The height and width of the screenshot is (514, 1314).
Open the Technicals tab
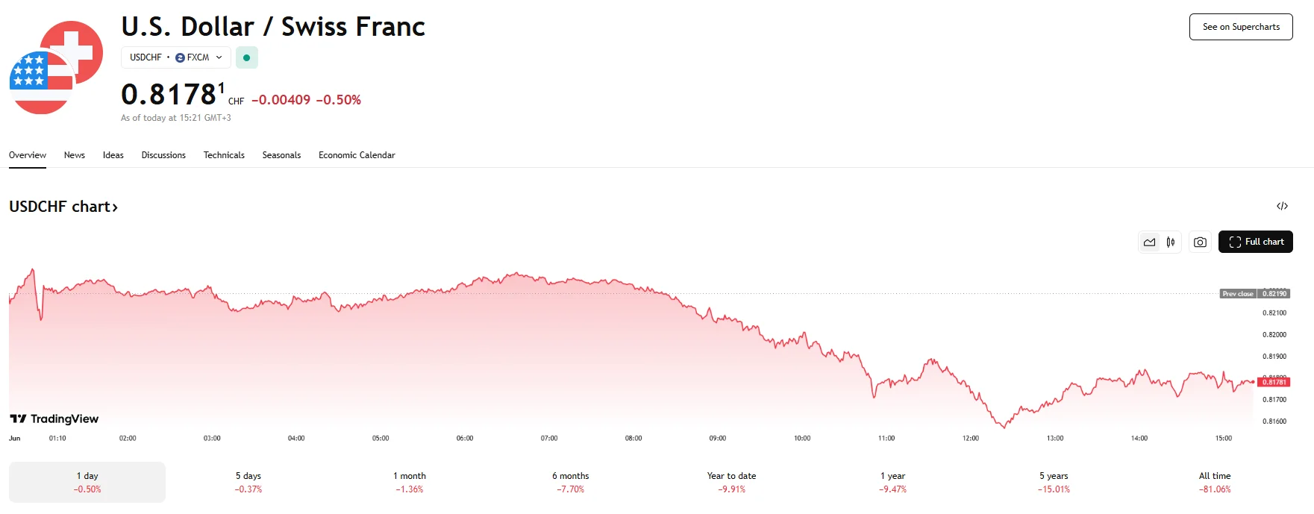click(x=224, y=155)
